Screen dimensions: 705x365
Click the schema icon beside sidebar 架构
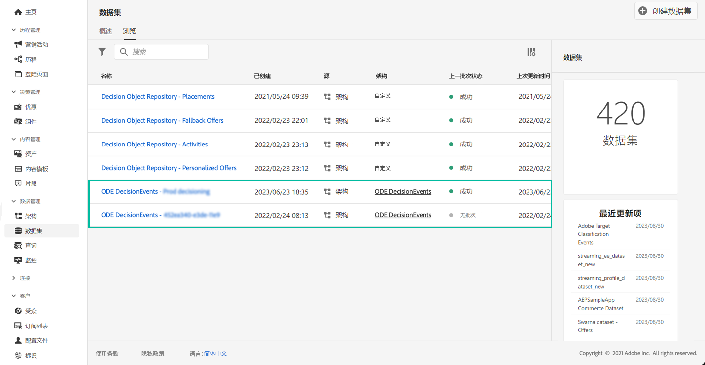coord(18,216)
